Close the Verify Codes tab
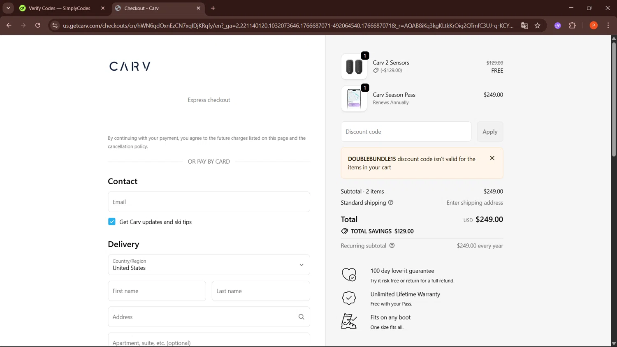This screenshot has height=347, width=617. click(103, 8)
